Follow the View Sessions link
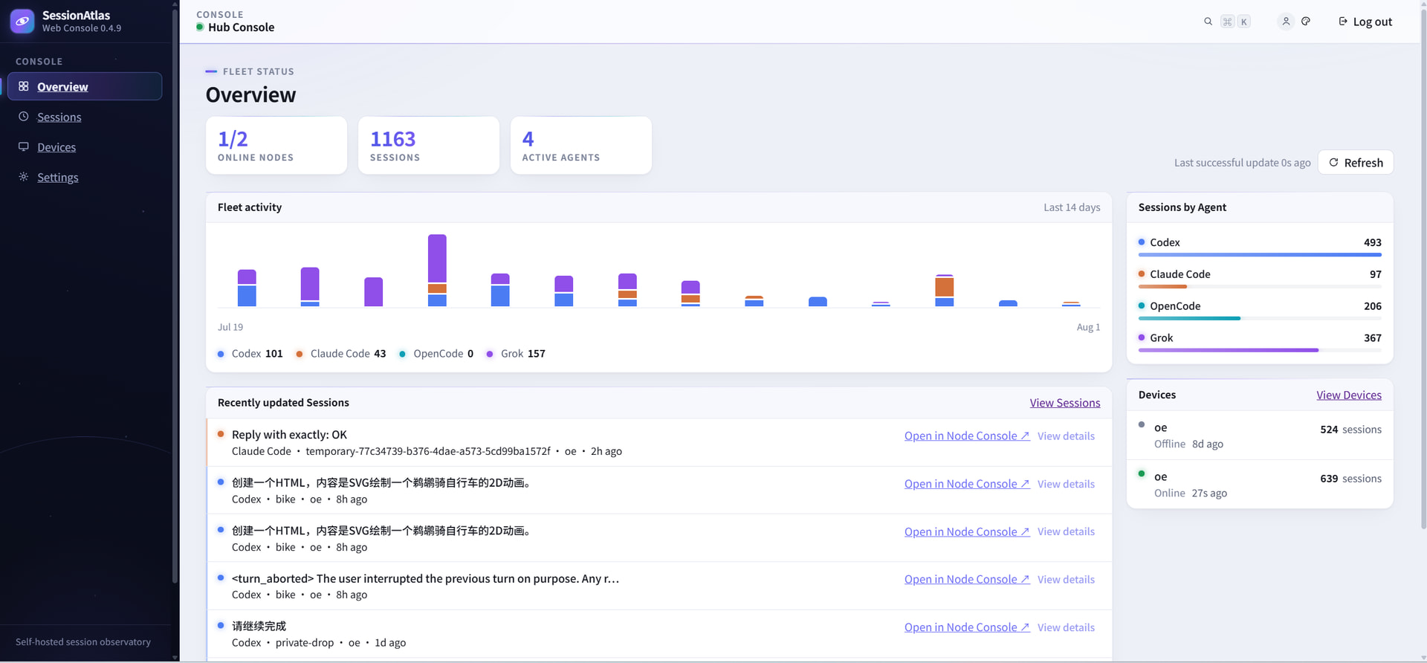This screenshot has width=1427, height=663. 1065,403
